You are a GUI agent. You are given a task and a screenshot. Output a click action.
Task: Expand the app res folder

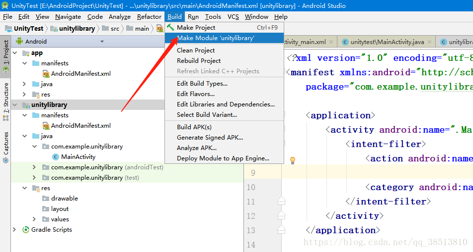pos(25,95)
